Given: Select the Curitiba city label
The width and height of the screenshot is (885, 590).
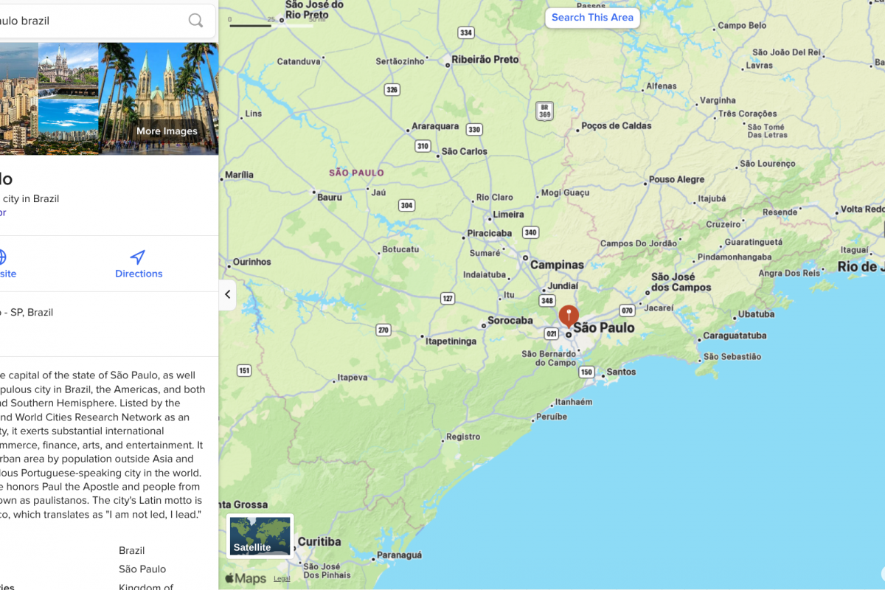Looking at the screenshot, I should coord(319,541).
